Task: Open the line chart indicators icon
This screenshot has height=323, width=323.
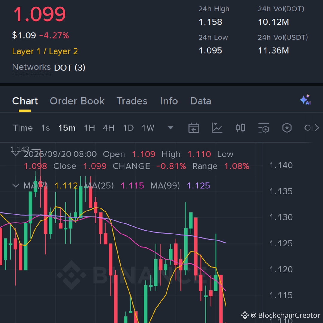Action: point(217,128)
